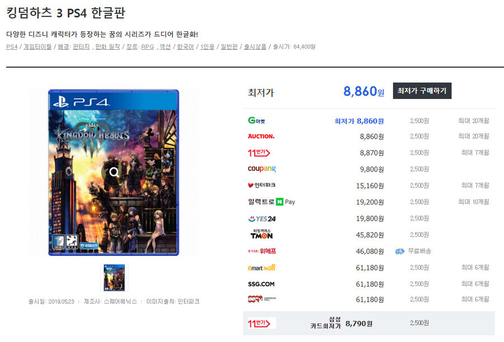Select the coupang seller logo
The height and width of the screenshot is (342, 504).
[x=263, y=169]
